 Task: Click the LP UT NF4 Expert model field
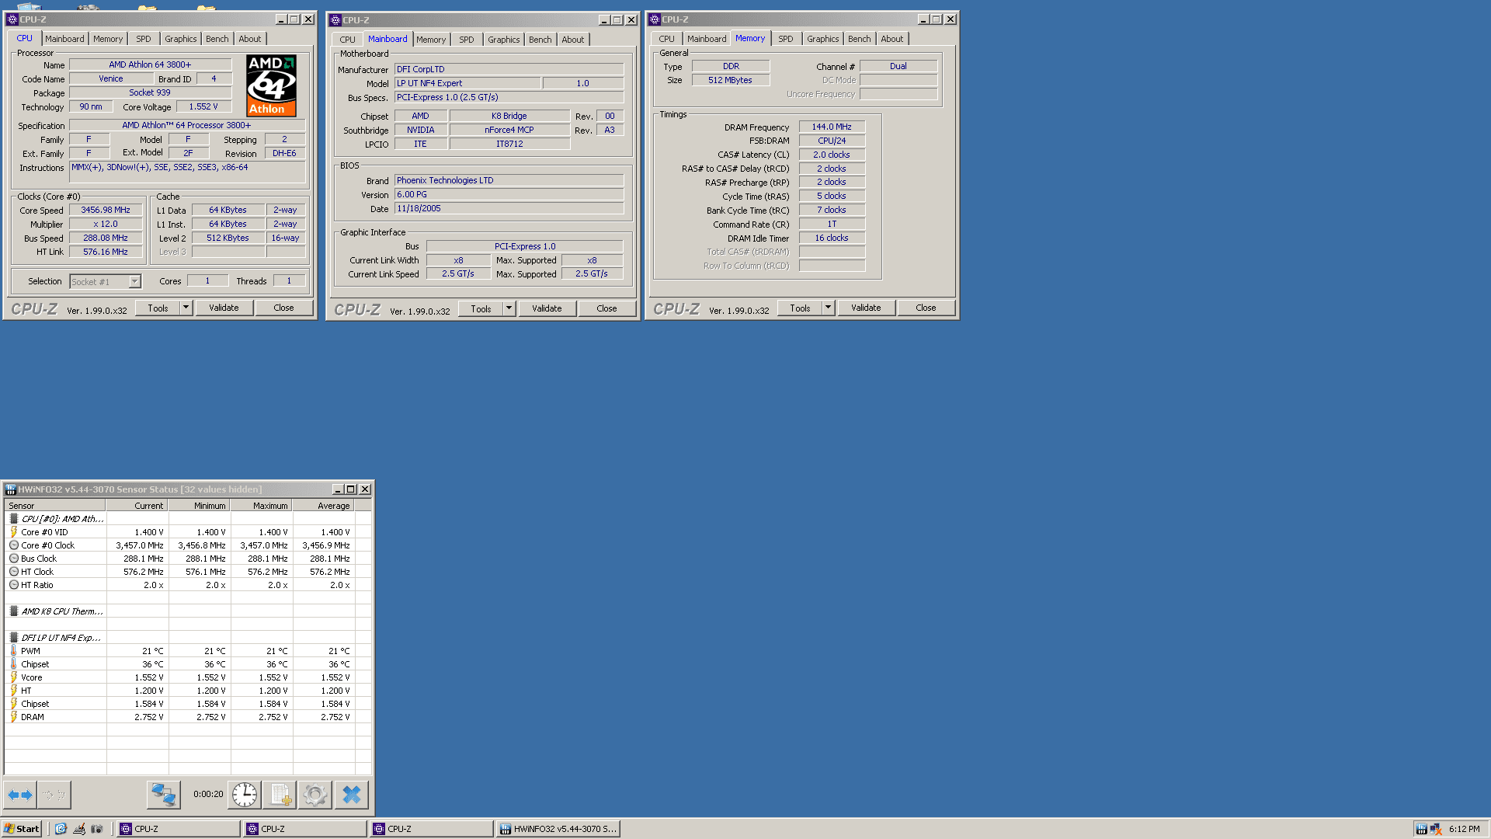467,83
